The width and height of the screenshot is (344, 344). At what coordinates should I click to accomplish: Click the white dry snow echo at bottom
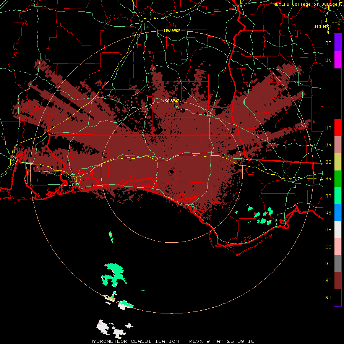coord(103,328)
